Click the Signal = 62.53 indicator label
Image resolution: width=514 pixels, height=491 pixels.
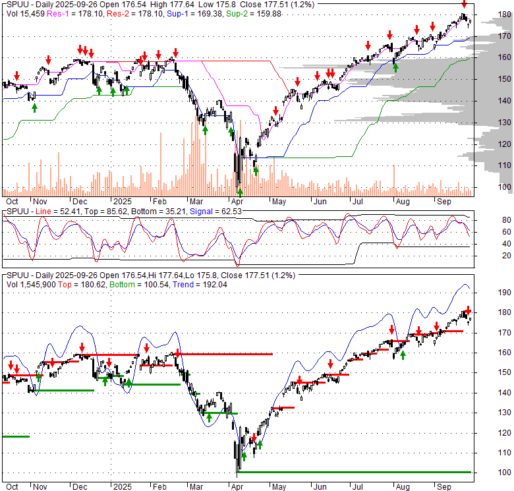click(215, 212)
